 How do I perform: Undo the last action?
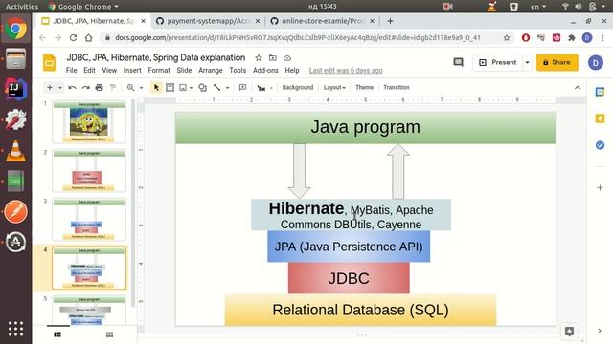point(72,87)
